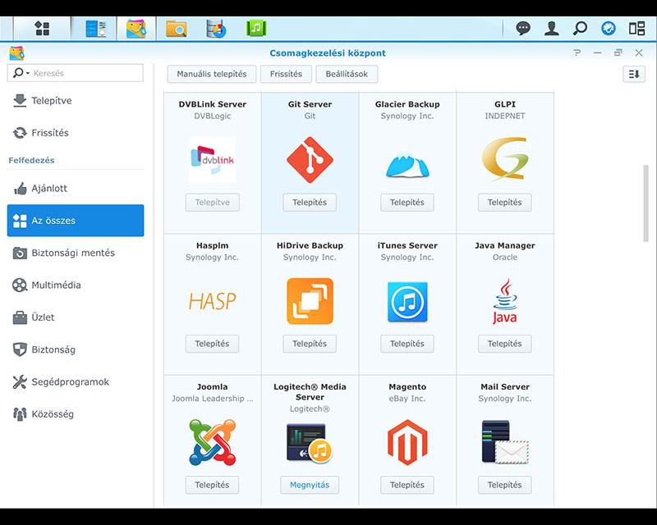Click the notifications chat bubble icon

click(523, 27)
